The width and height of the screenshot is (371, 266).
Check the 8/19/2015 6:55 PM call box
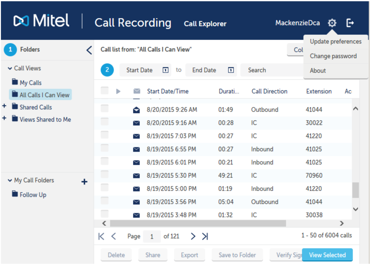[x=104, y=148]
